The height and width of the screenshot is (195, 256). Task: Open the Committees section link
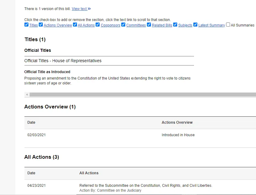tap(136, 25)
